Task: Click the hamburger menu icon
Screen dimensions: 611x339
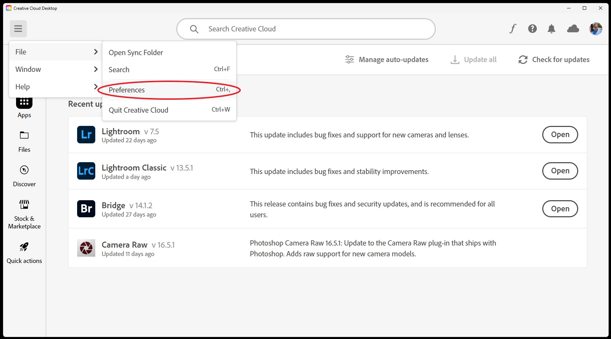Action: click(x=18, y=29)
